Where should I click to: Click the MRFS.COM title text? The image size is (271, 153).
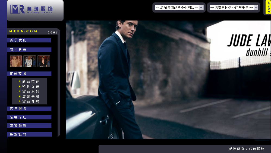pos(23,31)
